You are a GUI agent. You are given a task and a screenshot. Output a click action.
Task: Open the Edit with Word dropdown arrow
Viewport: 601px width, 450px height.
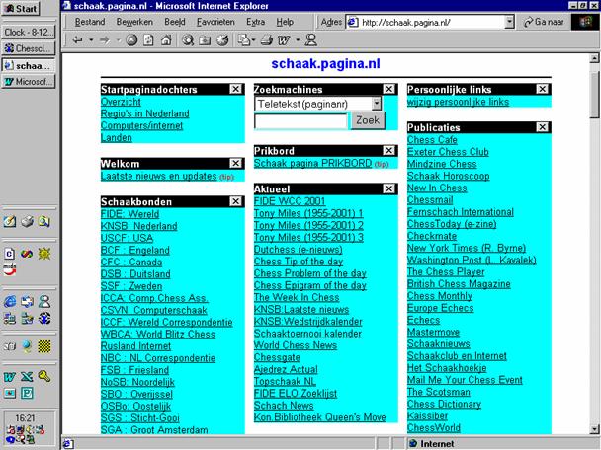(298, 40)
